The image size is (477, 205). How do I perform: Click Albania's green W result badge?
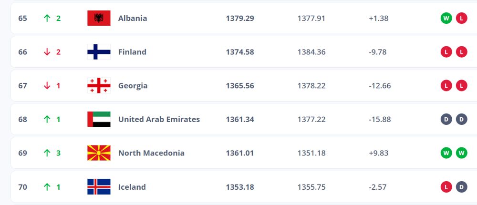coord(446,18)
